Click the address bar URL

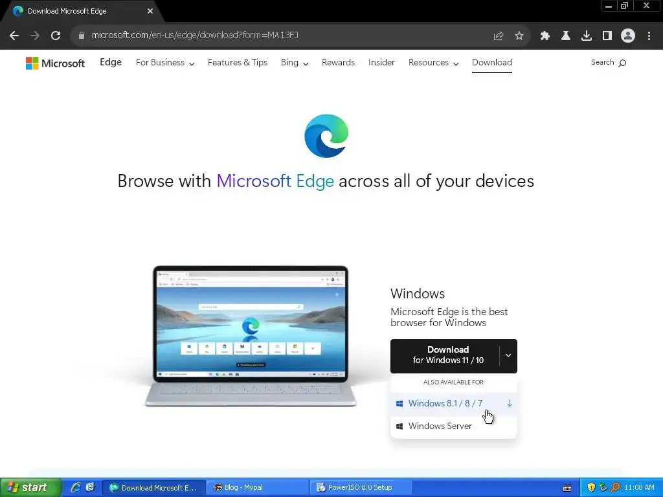[x=195, y=35]
